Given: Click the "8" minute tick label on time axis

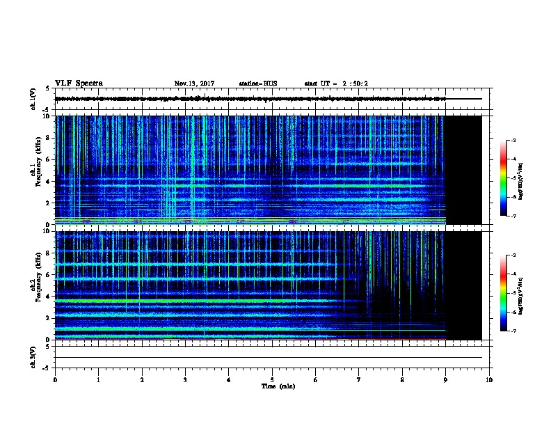Looking at the screenshot, I should pyautogui.click(x=402, y=380).
